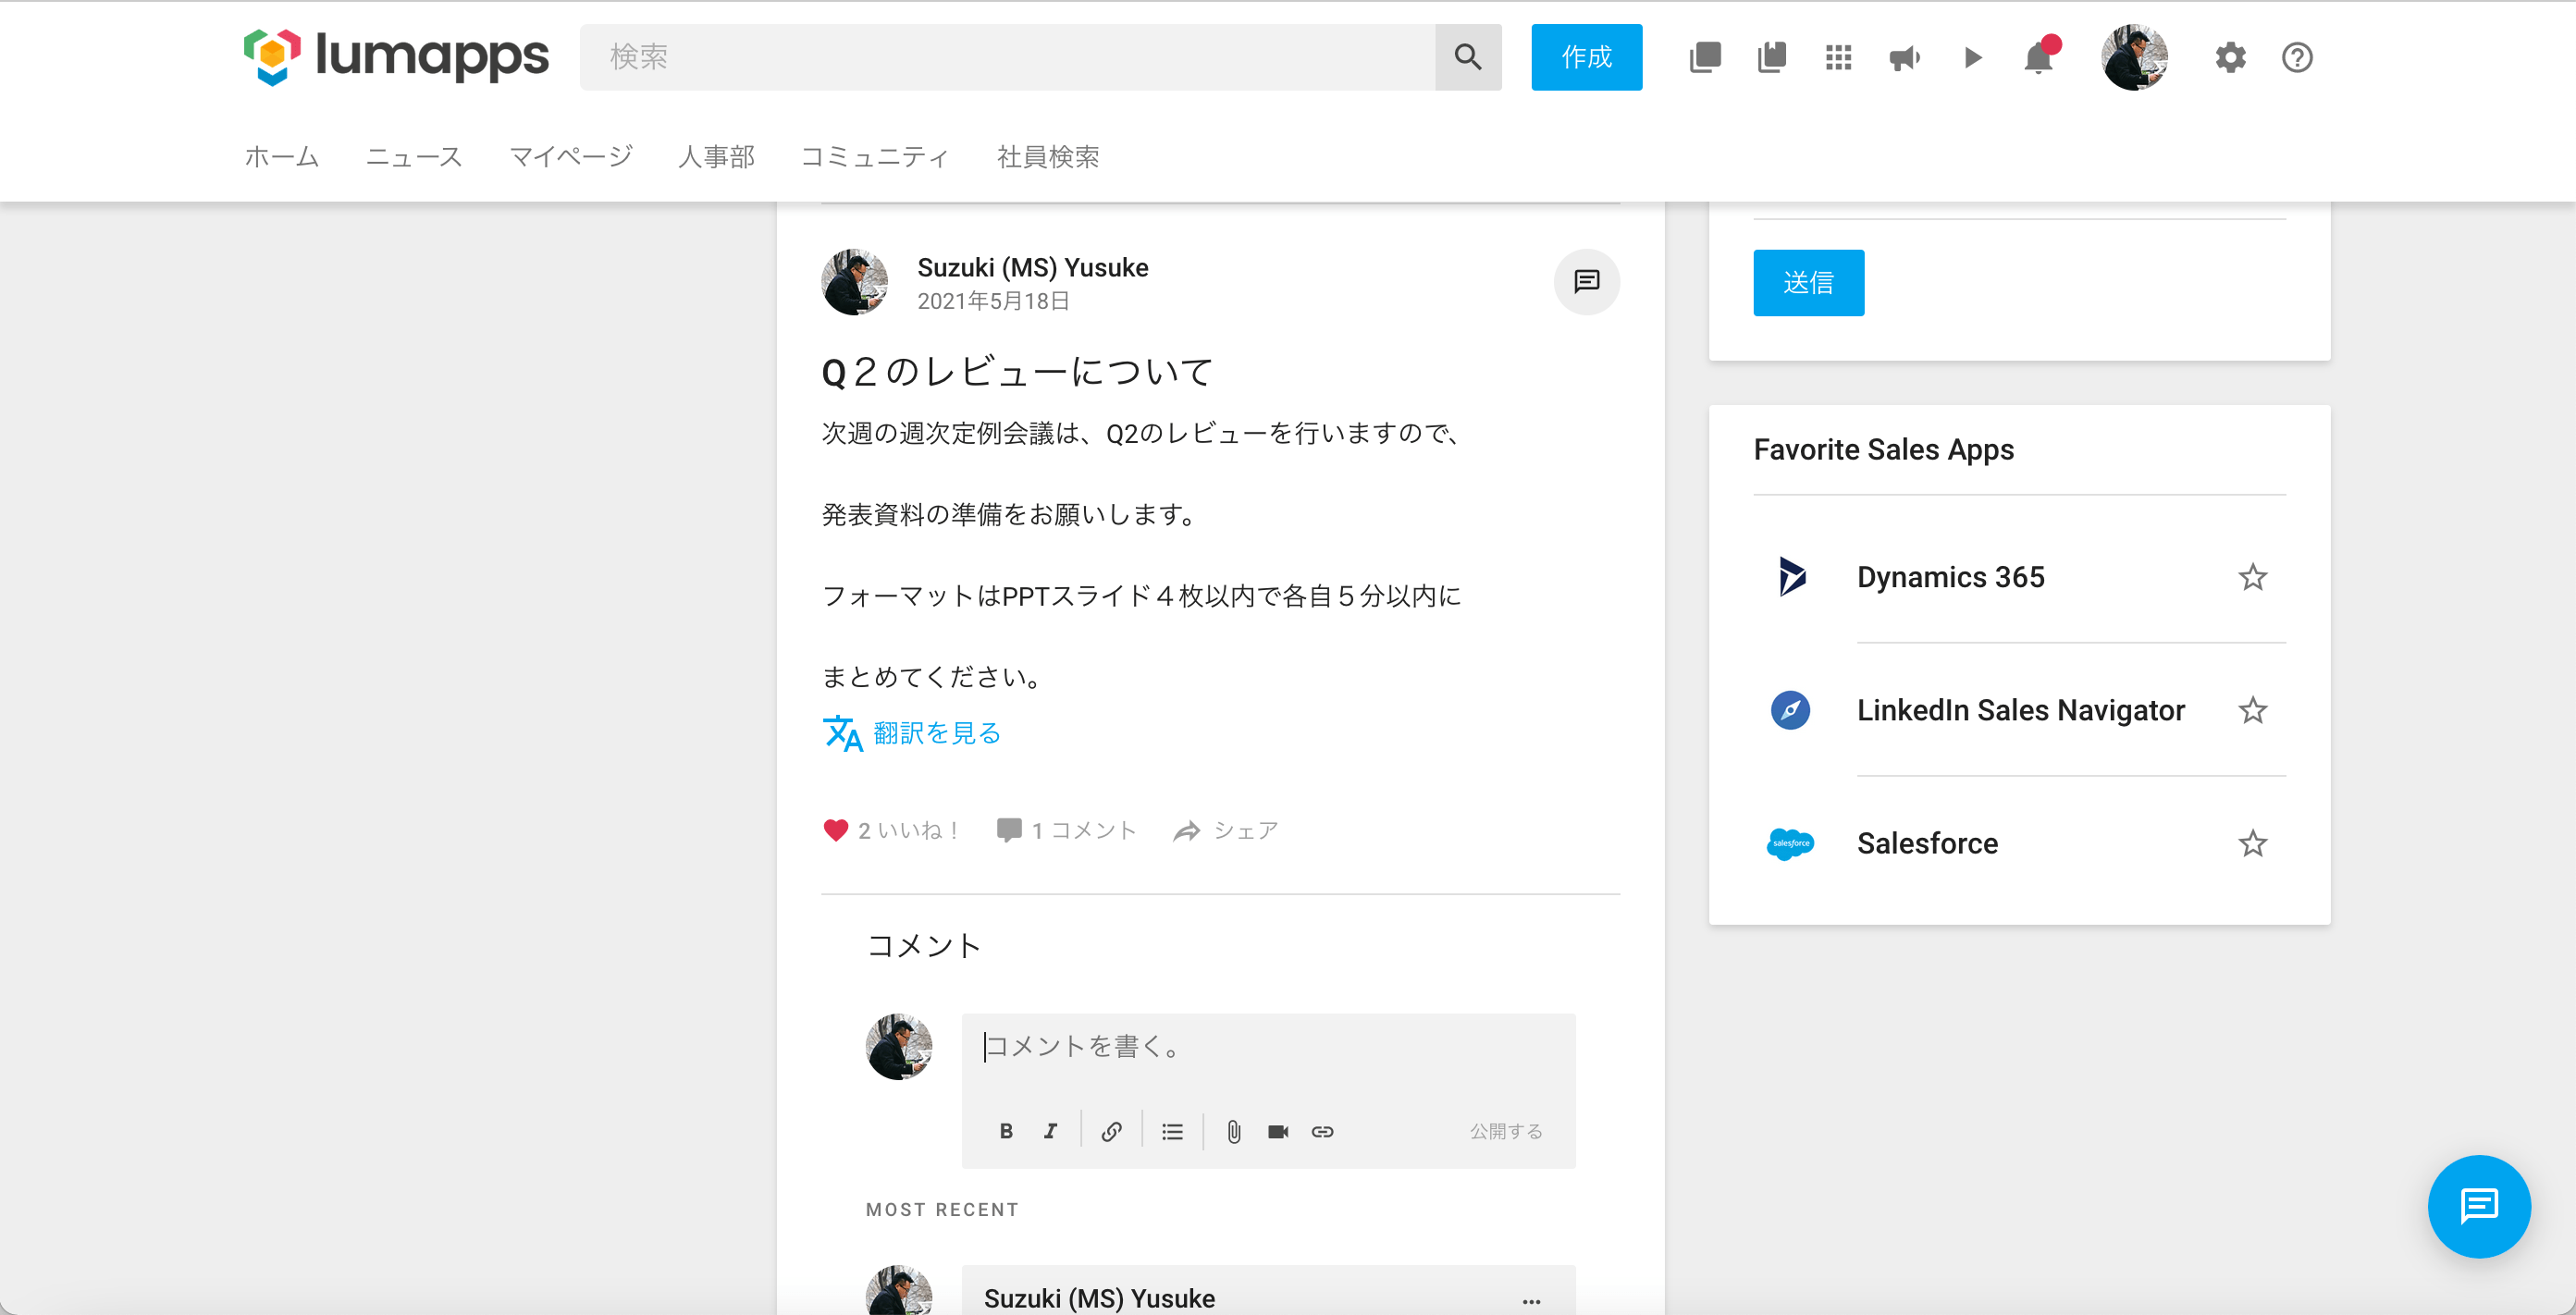The height and width of the screenshot is (1315, 2576).
Task: Click into the コメントを書く comment field
Action: pos(1266,1047)
